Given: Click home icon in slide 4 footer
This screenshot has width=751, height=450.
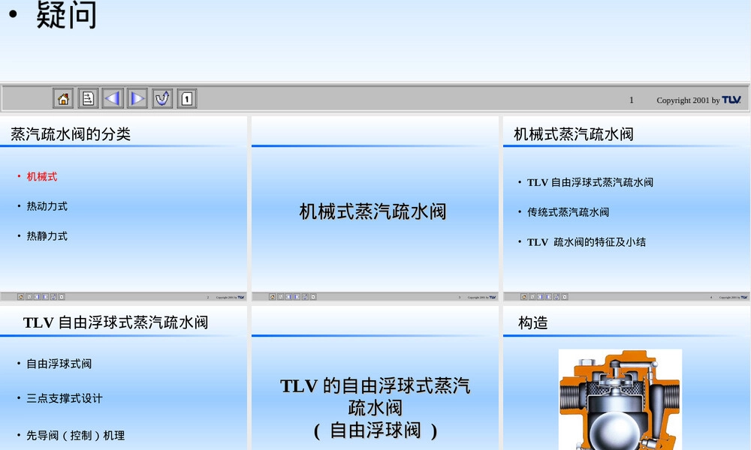Looking at the screenshot, I should pos(524,297).
